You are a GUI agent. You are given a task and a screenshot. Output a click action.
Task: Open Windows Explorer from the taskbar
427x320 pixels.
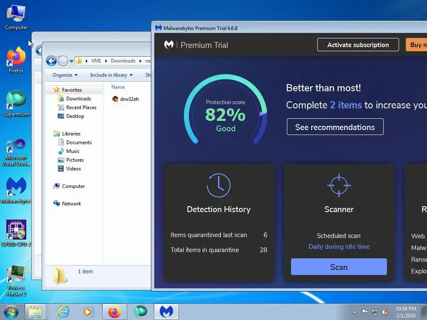click(36, 312)
